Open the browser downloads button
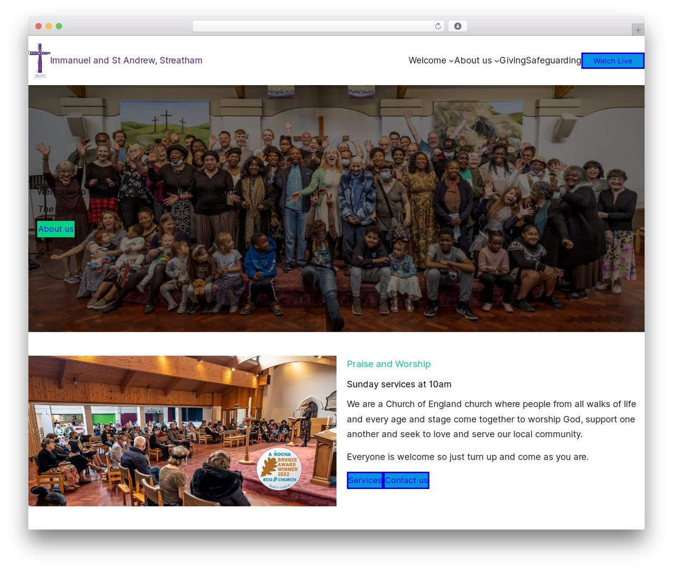This screenshot has height=570, width=673. click(x=458, y=26)
